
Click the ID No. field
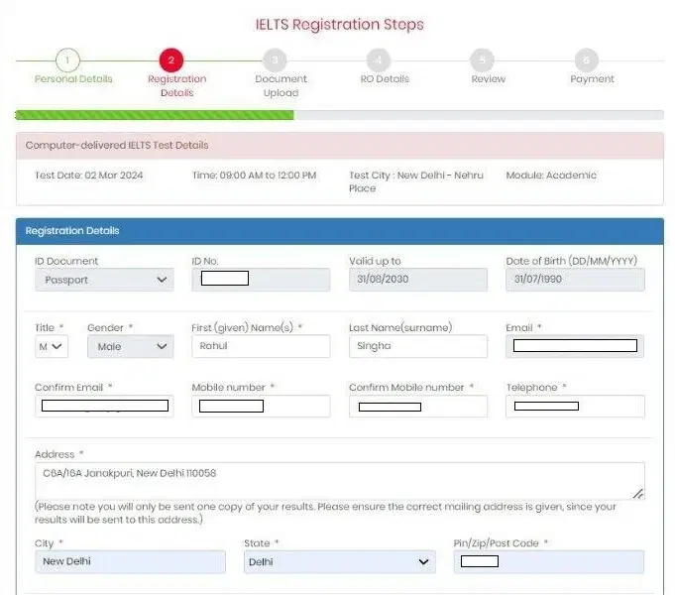[261, 280]
